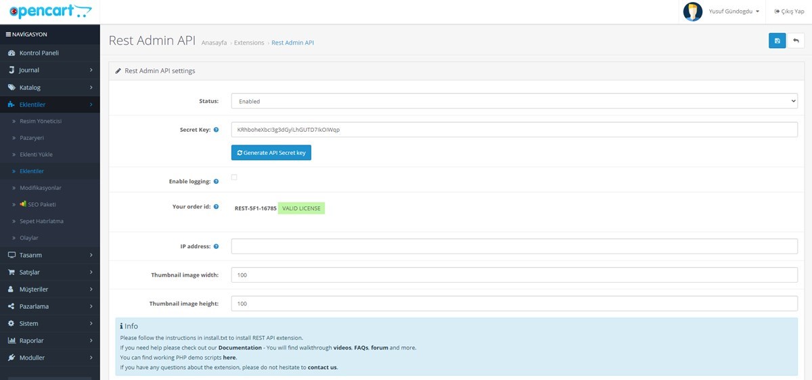
Task: Expand the Journal menu
Action: click(x=50, y=70)
